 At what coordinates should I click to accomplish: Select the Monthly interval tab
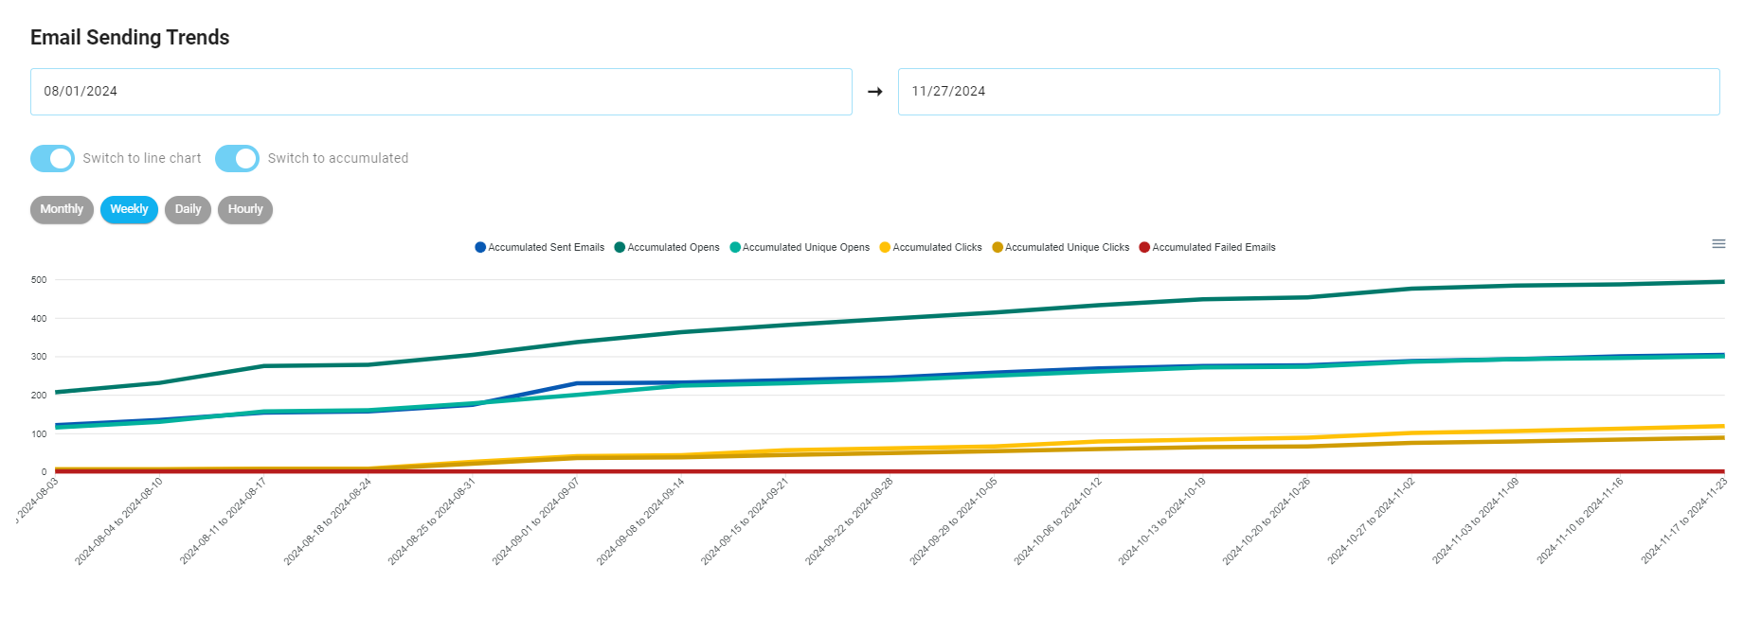coord(62,209)
